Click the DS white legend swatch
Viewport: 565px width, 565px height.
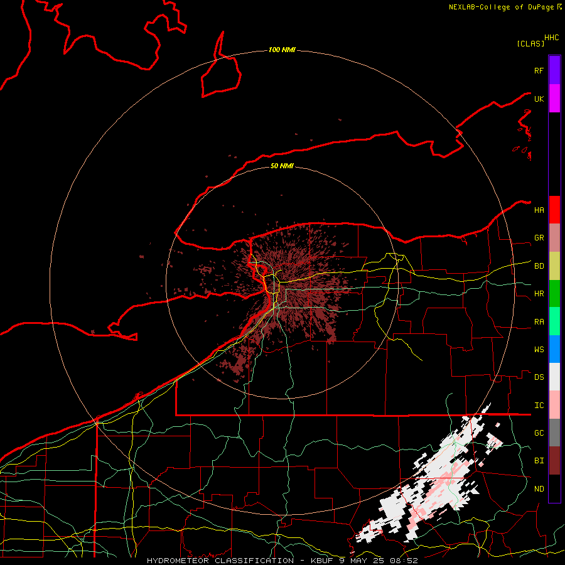point(554,377)
